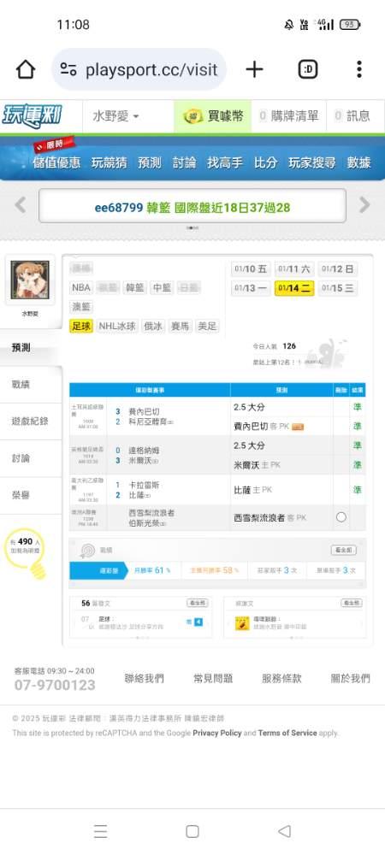Image resolution: width=385 pixels, height=855 pixels.
Task: Open the Terms of Service link
Action: point(287,734)
